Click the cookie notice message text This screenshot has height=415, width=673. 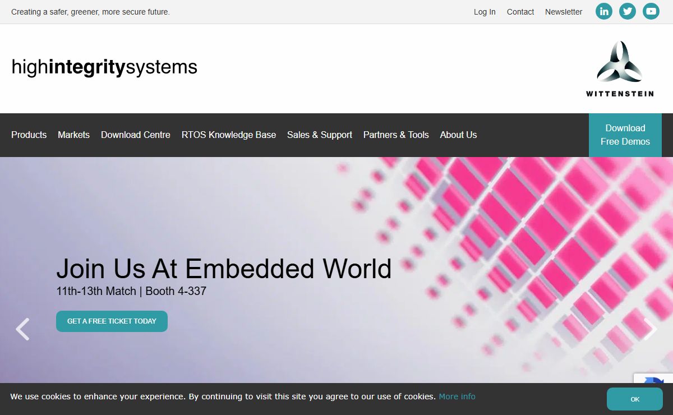coord(223,396)
